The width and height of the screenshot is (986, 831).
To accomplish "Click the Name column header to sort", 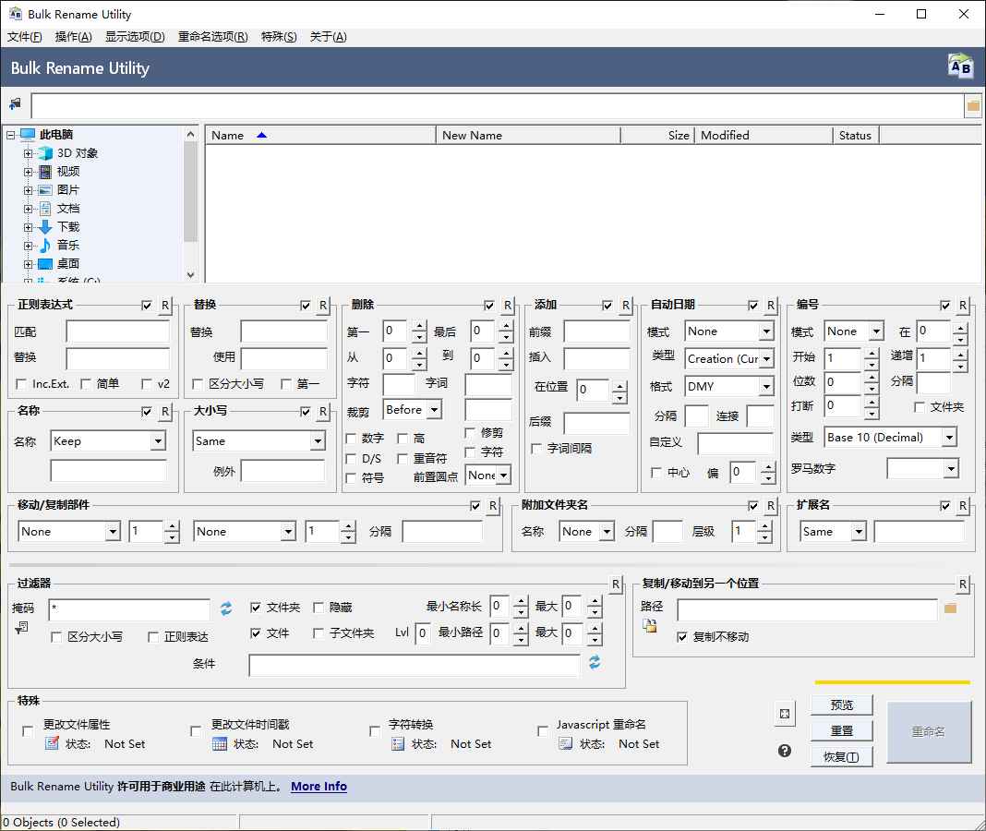I will [x=228, y=135].
